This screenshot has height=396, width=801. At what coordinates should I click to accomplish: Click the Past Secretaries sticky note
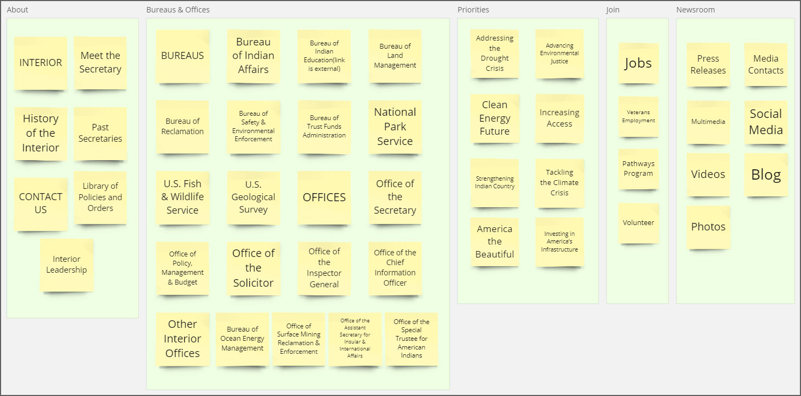[x=100, y=133]
